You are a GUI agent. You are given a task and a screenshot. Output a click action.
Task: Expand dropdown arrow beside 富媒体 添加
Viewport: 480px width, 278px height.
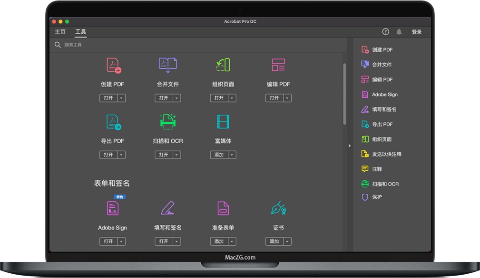point(232,155)
